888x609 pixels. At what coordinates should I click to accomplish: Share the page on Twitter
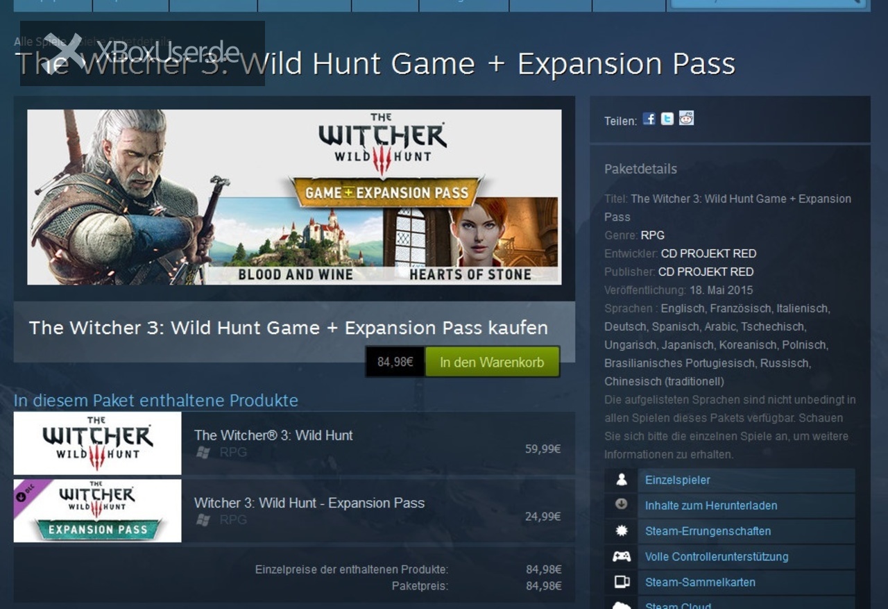(667, 119)
